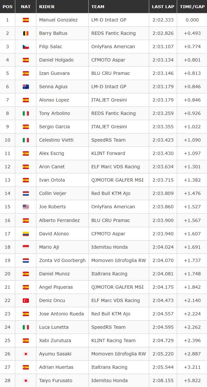Click the Dutch flag beside Collin Veijer
Image resolution: width=207 pixels, height=387 pixels.
point(26,193)
